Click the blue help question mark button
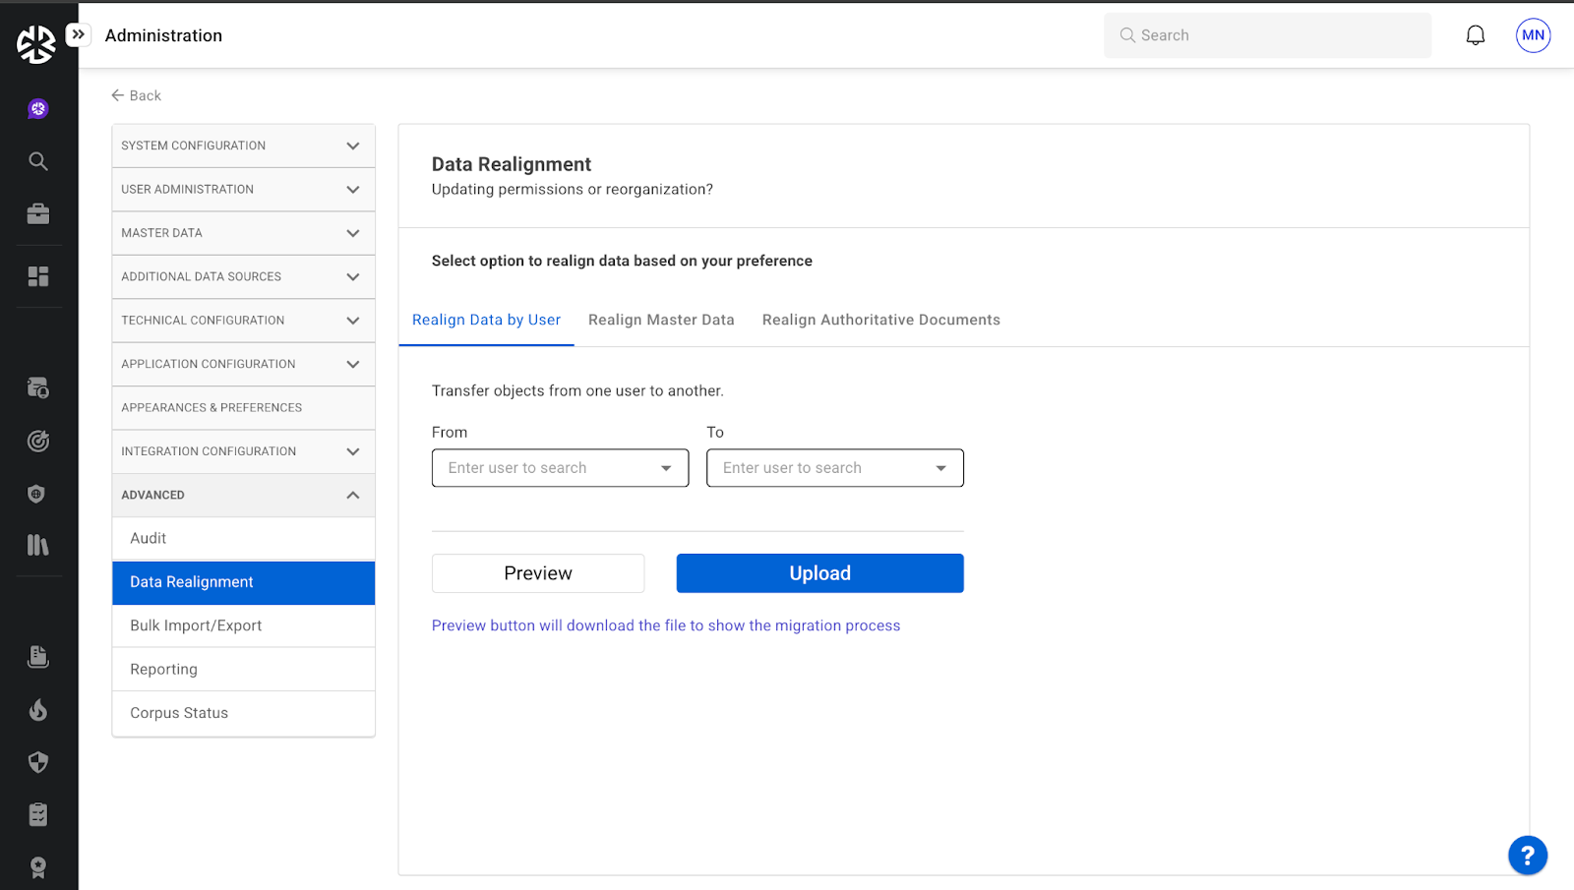1574x890 pixels. click(x=1527, y=855)
